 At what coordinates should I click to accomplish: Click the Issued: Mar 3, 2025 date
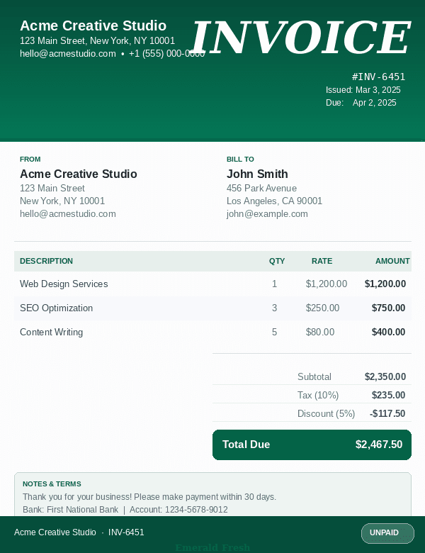pyautogui.click(x=363, y=90)
